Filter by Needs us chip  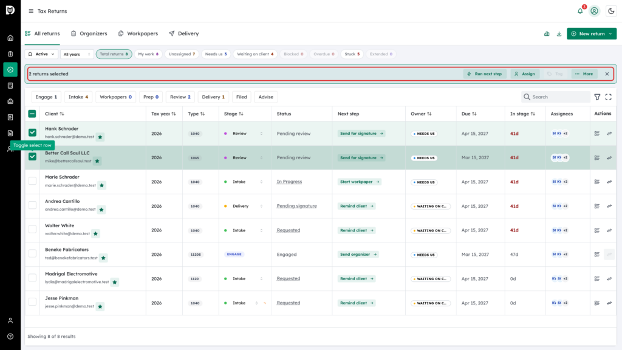[216, 54]
